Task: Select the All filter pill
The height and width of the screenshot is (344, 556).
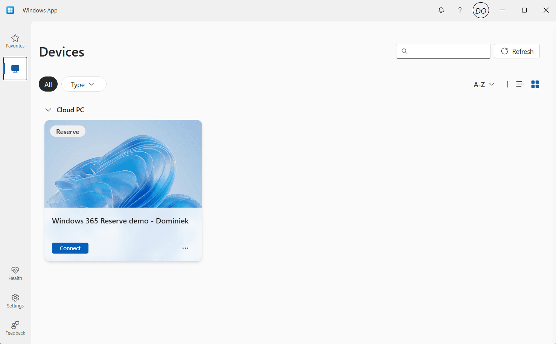Action: coord(48,84)
